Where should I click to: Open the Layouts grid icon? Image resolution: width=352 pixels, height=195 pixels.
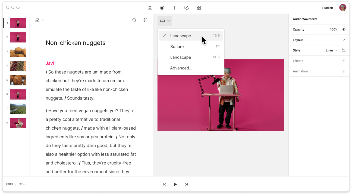pos(199,8)
